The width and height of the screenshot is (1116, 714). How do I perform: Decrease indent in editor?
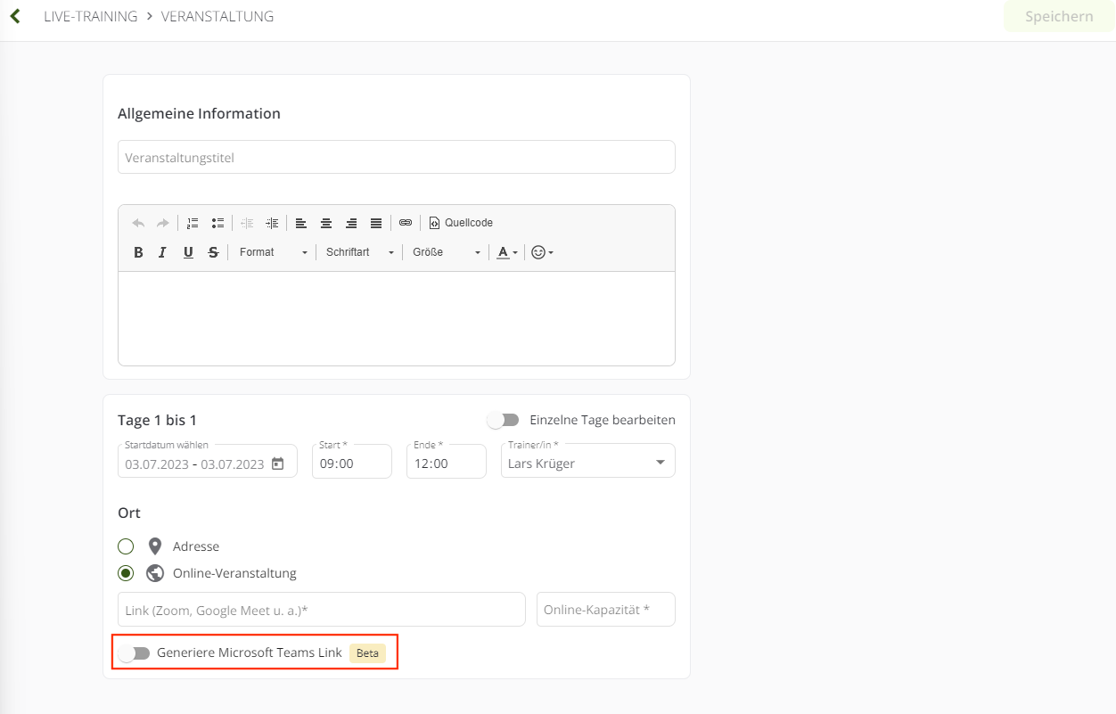247,223
